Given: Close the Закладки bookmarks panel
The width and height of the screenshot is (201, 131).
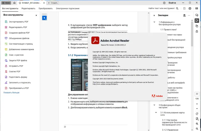Looking at the screenshot, I should (154, 15).
